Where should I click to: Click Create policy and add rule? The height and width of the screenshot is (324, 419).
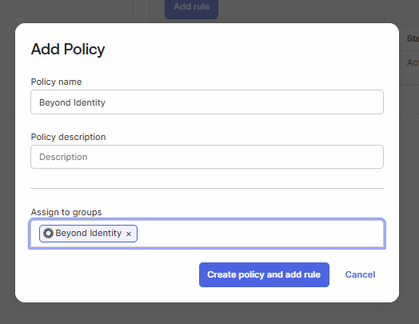tap(264, 275)
